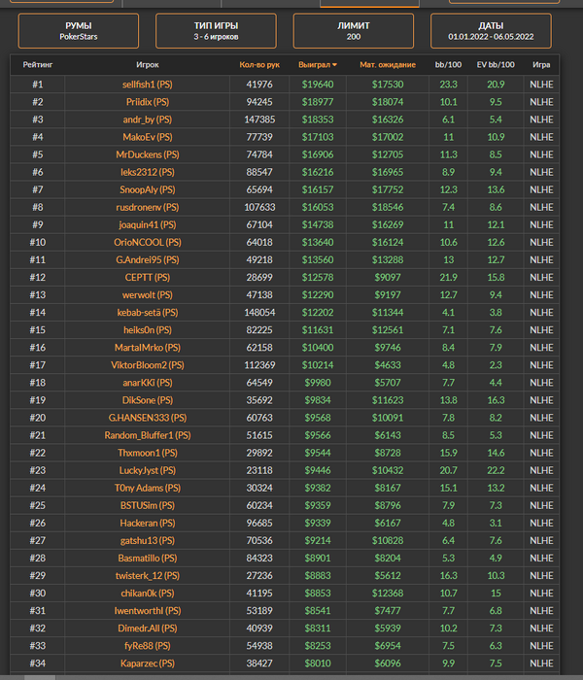Click the hands count 41976 cell
This screenshot has height=680, width=583.
click(x=259, y=85)
